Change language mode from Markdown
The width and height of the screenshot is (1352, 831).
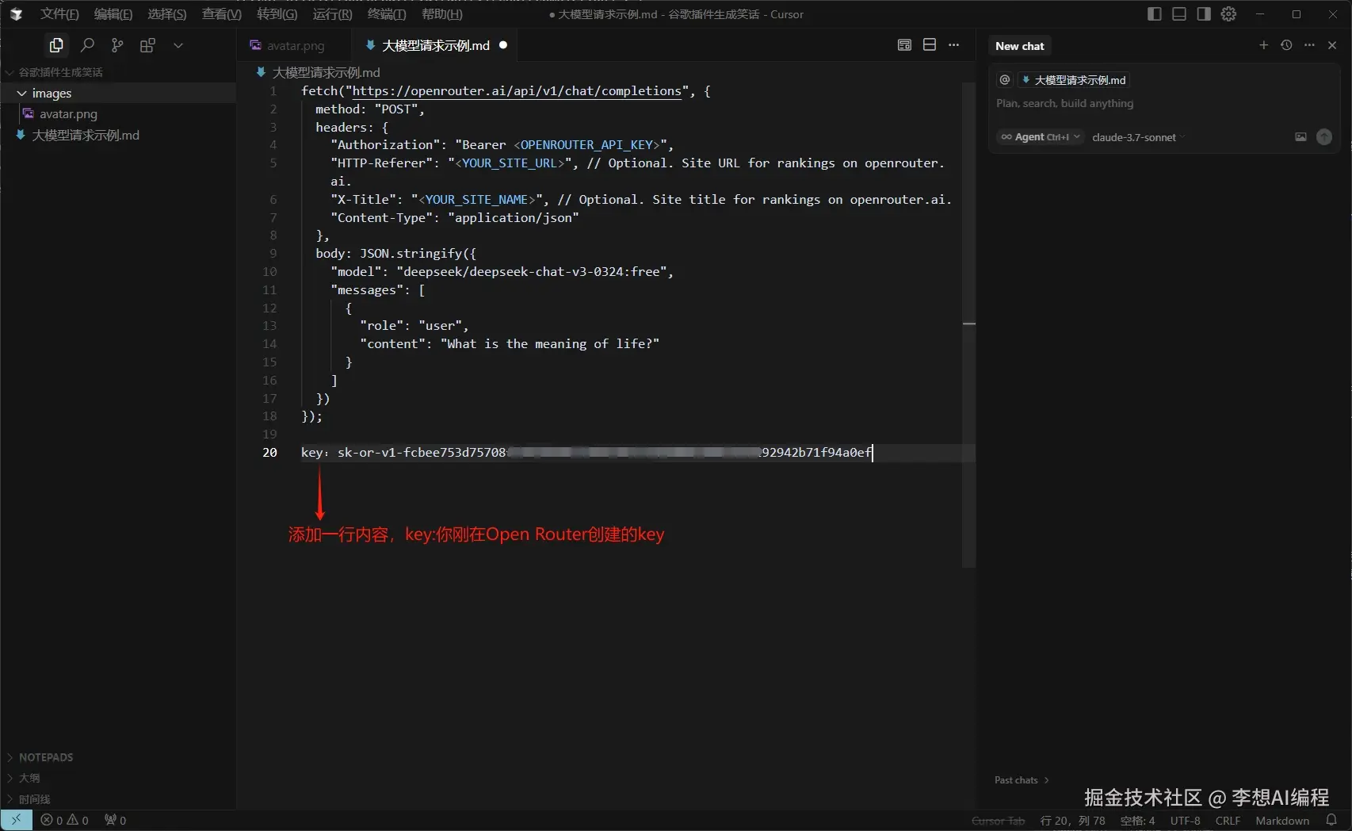point(1282,821)
